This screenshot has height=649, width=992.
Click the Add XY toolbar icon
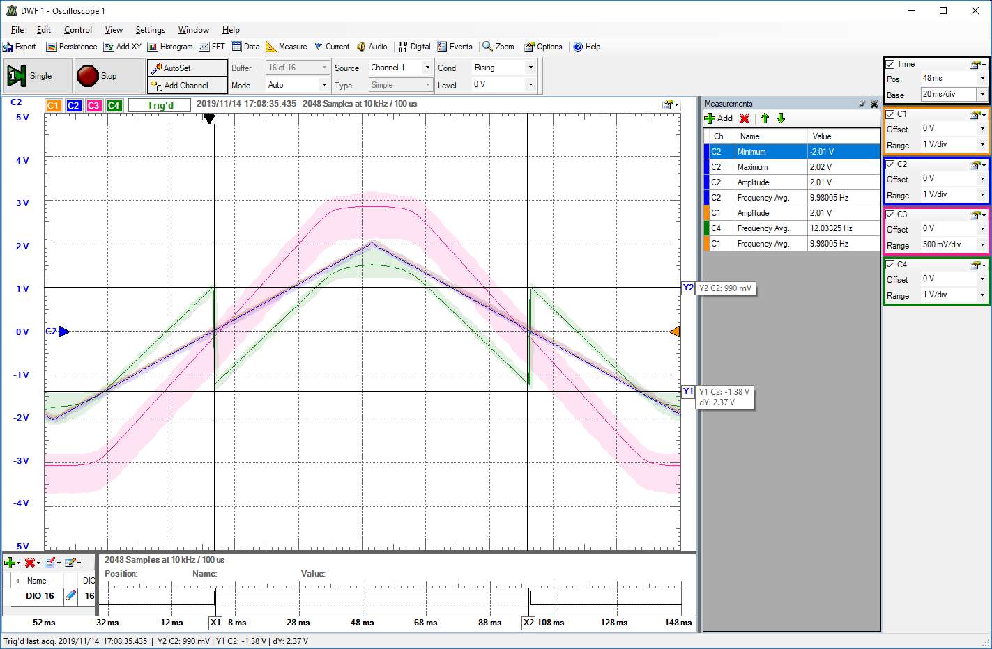tap(122, 47)
